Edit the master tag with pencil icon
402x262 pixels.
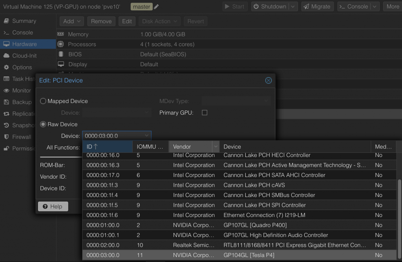(x=156, y=7)
